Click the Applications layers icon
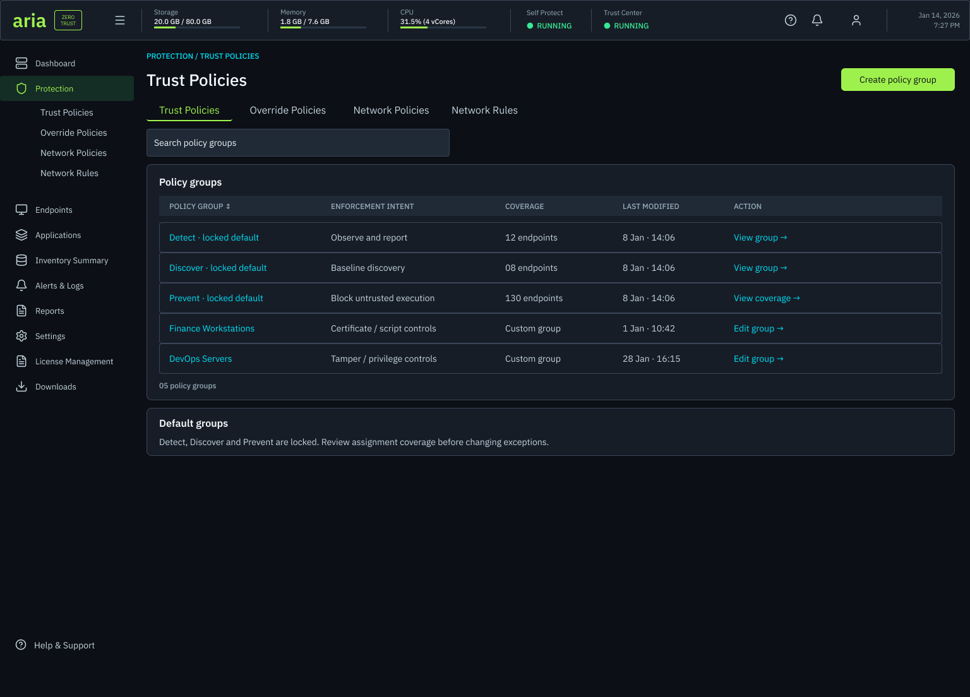The height and width of the screenshot is (697, 970). tap(21, 235)
